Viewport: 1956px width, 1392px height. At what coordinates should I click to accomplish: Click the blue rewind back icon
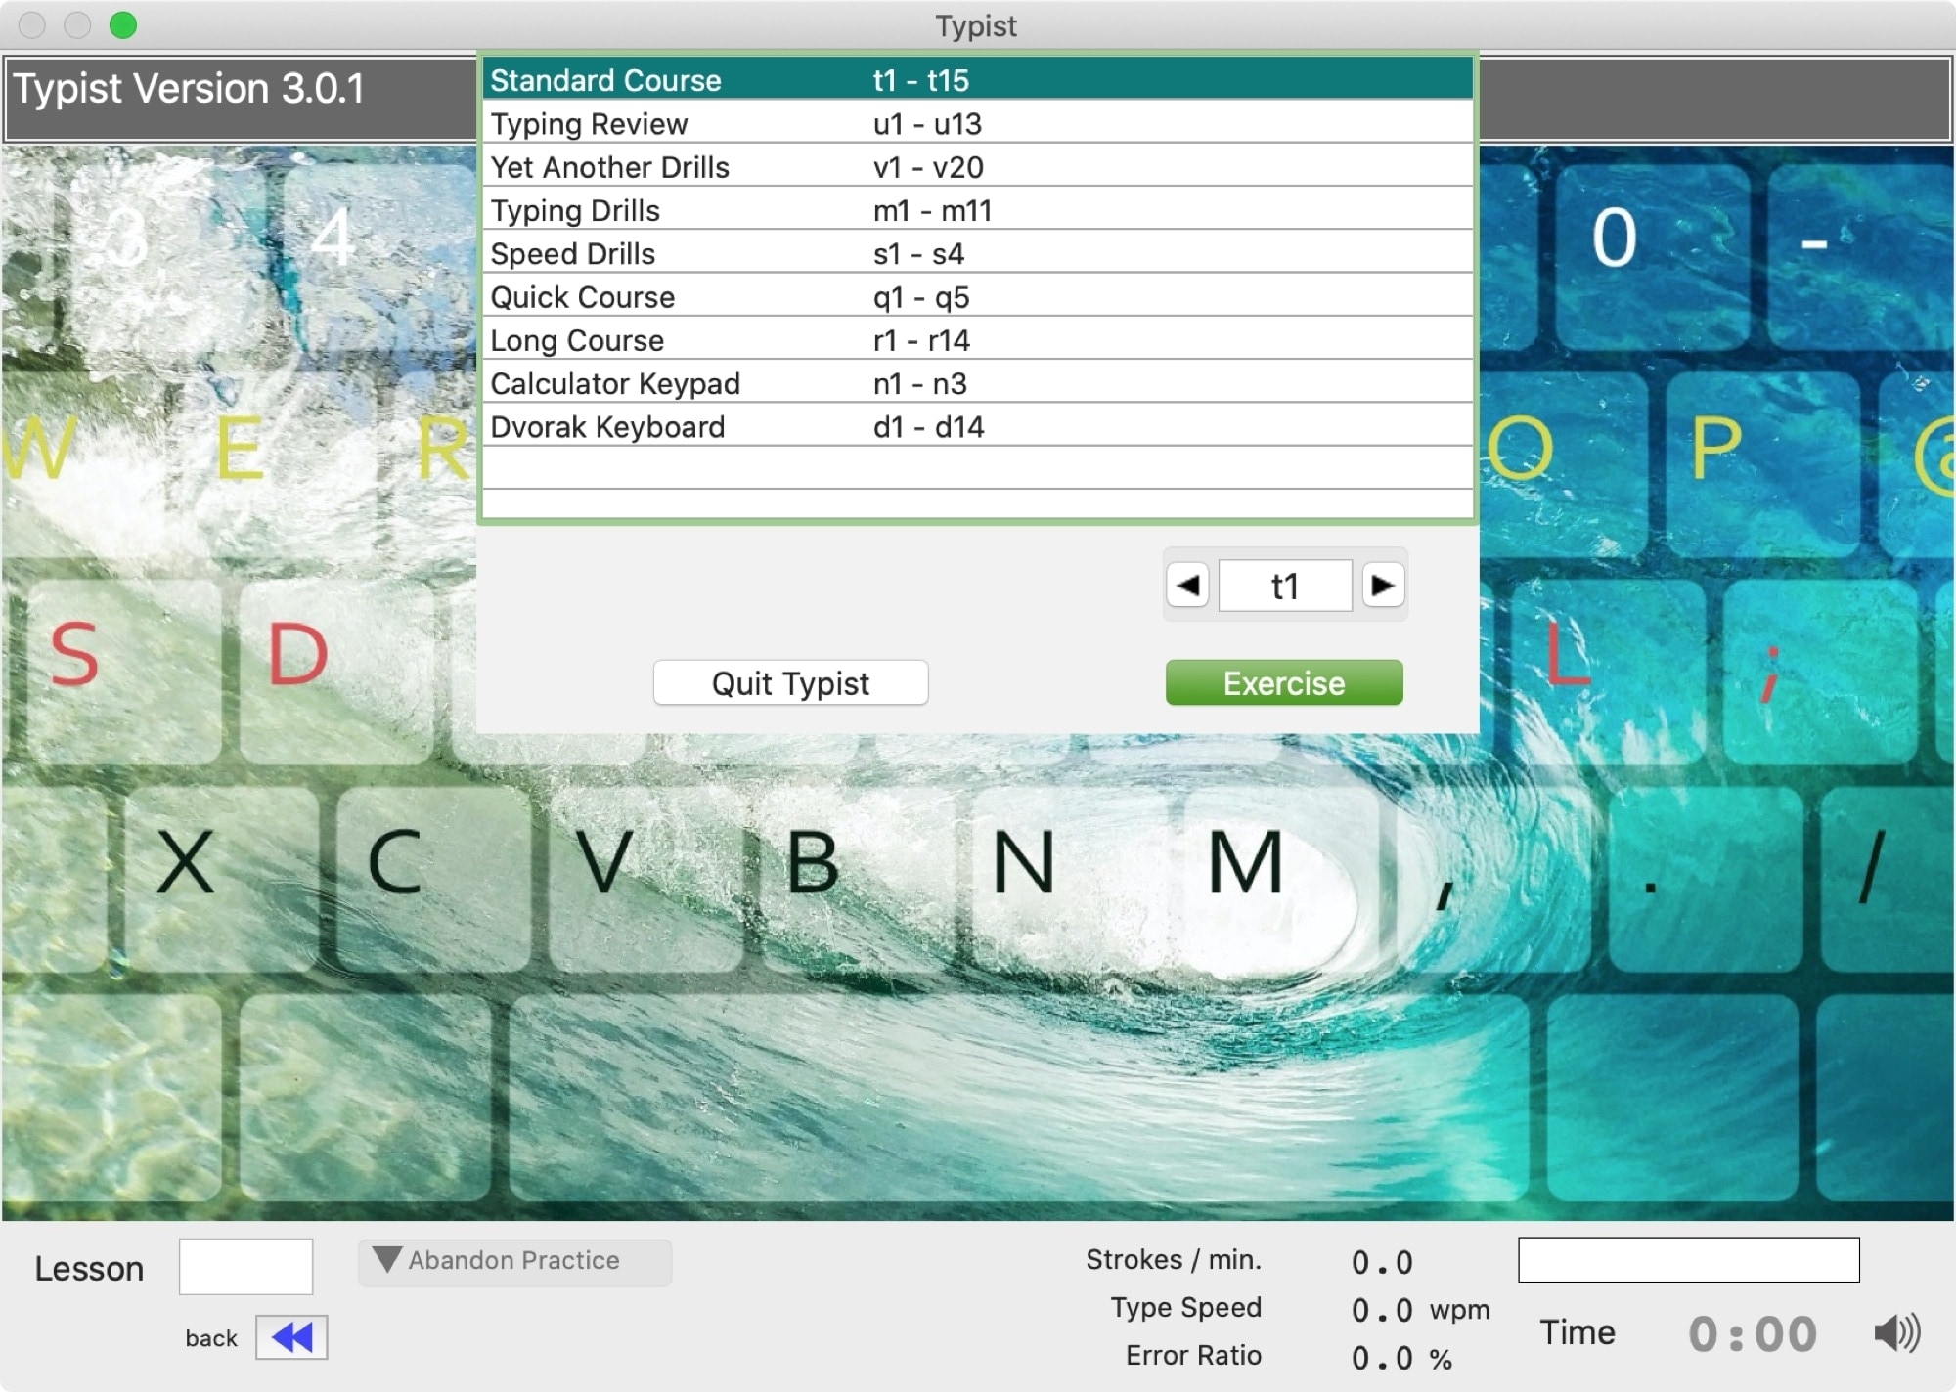pos(291,1336)
